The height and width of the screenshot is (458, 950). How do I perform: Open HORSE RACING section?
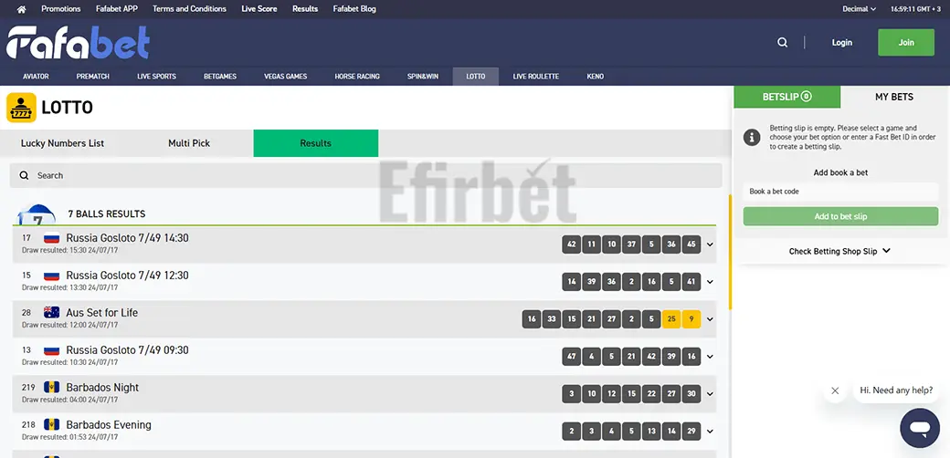[357, 77]
